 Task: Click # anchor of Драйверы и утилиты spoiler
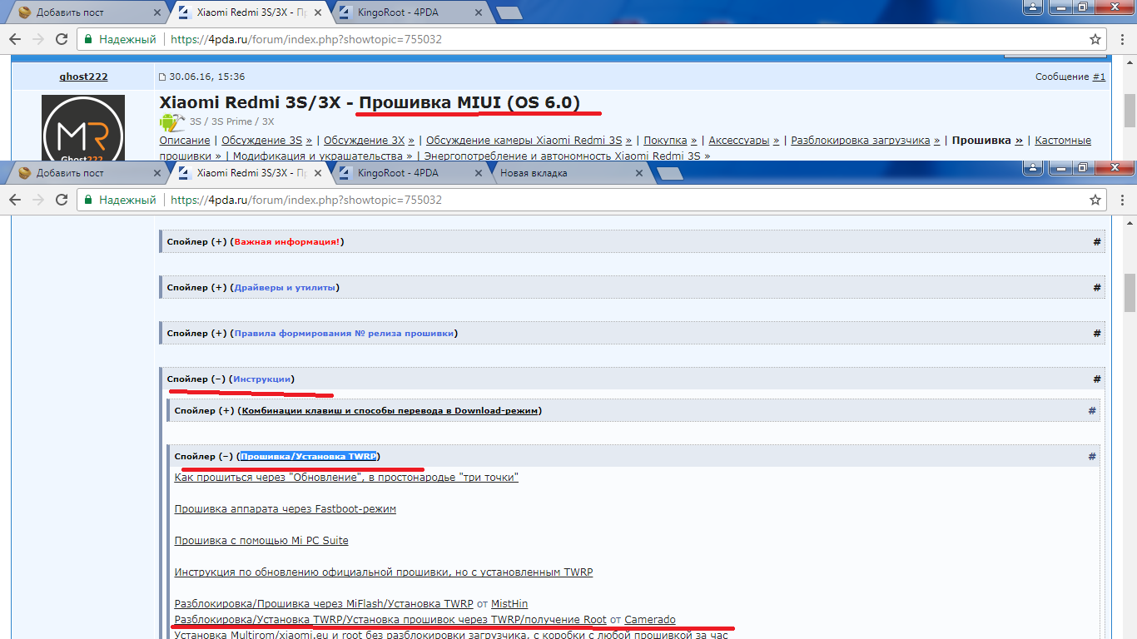coord(1097,287)
